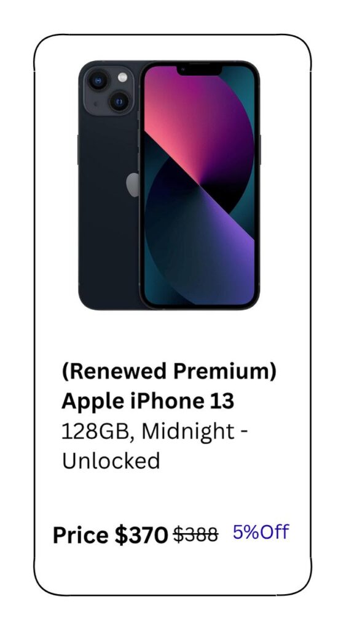Click the camera flash on the rear module

coord(122,77)
